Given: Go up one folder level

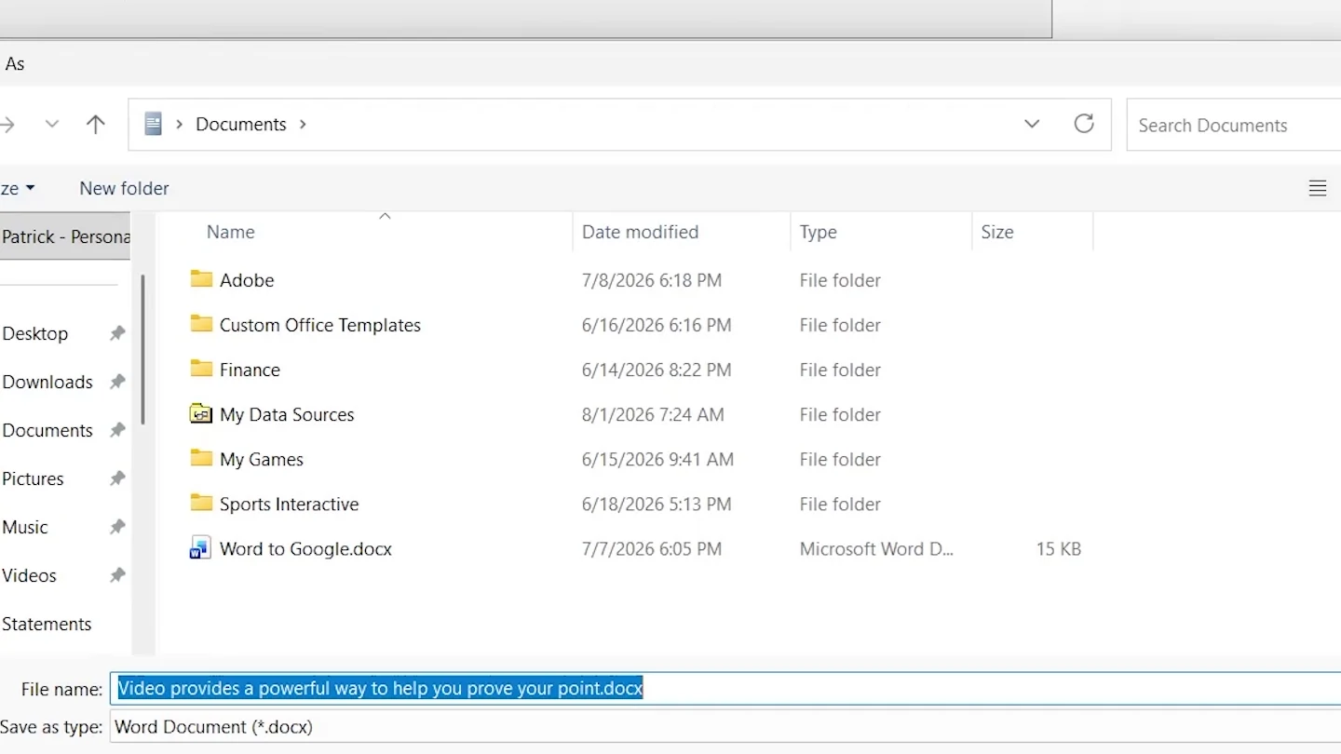Looking at the screenshot, I should coord(95,124).
